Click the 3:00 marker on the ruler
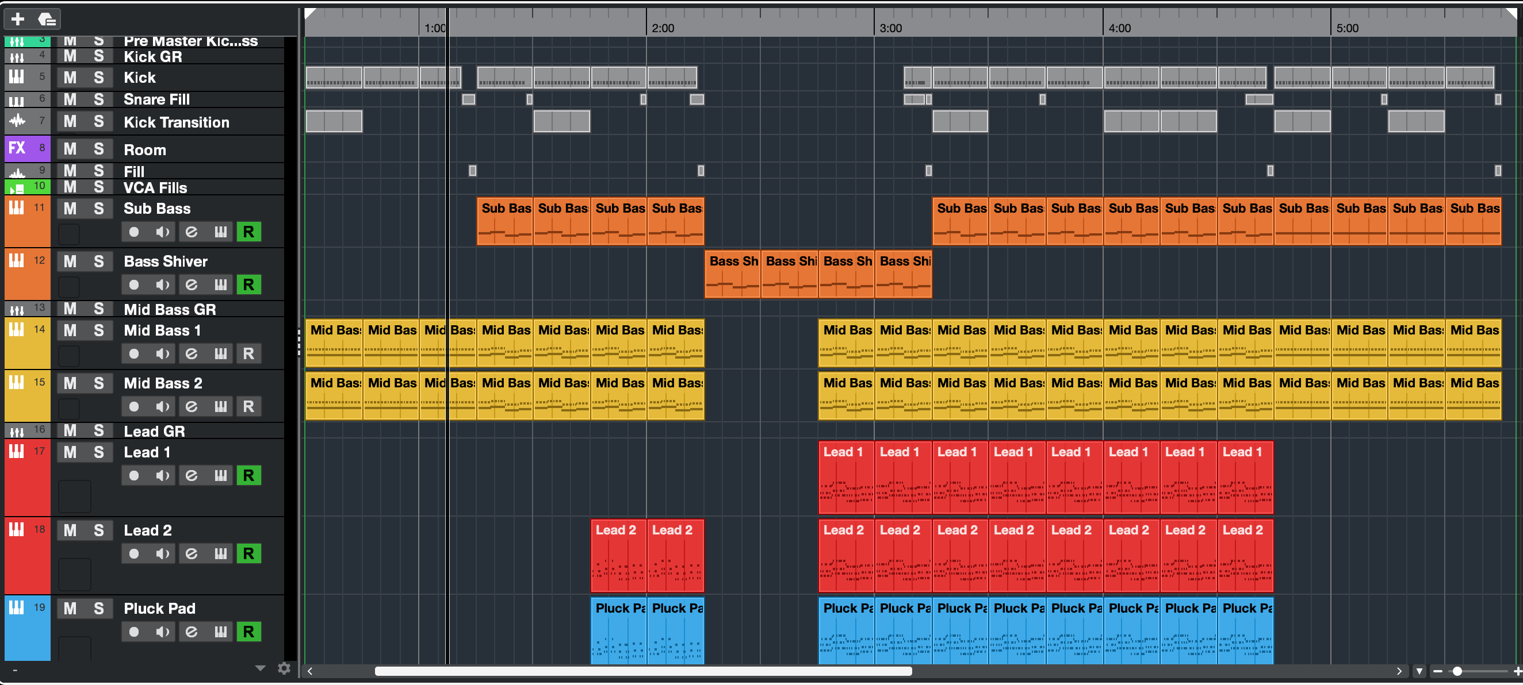Viewport: 1523px width, 685px height. tap(890, 28)
